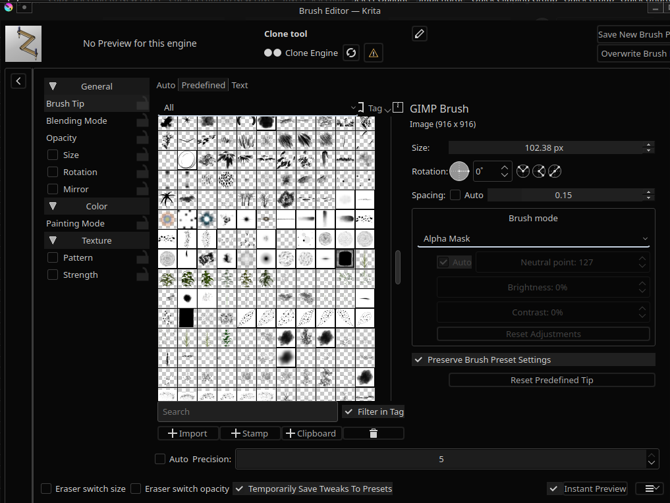Image resolution: width=670 pixels, height=503 pixels.
Task: Click the third rotation preset icon
Action: click(x=555, y=171)
